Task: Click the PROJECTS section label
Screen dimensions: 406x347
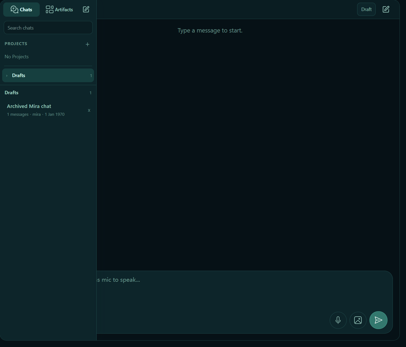Action: tap(16, 44)
